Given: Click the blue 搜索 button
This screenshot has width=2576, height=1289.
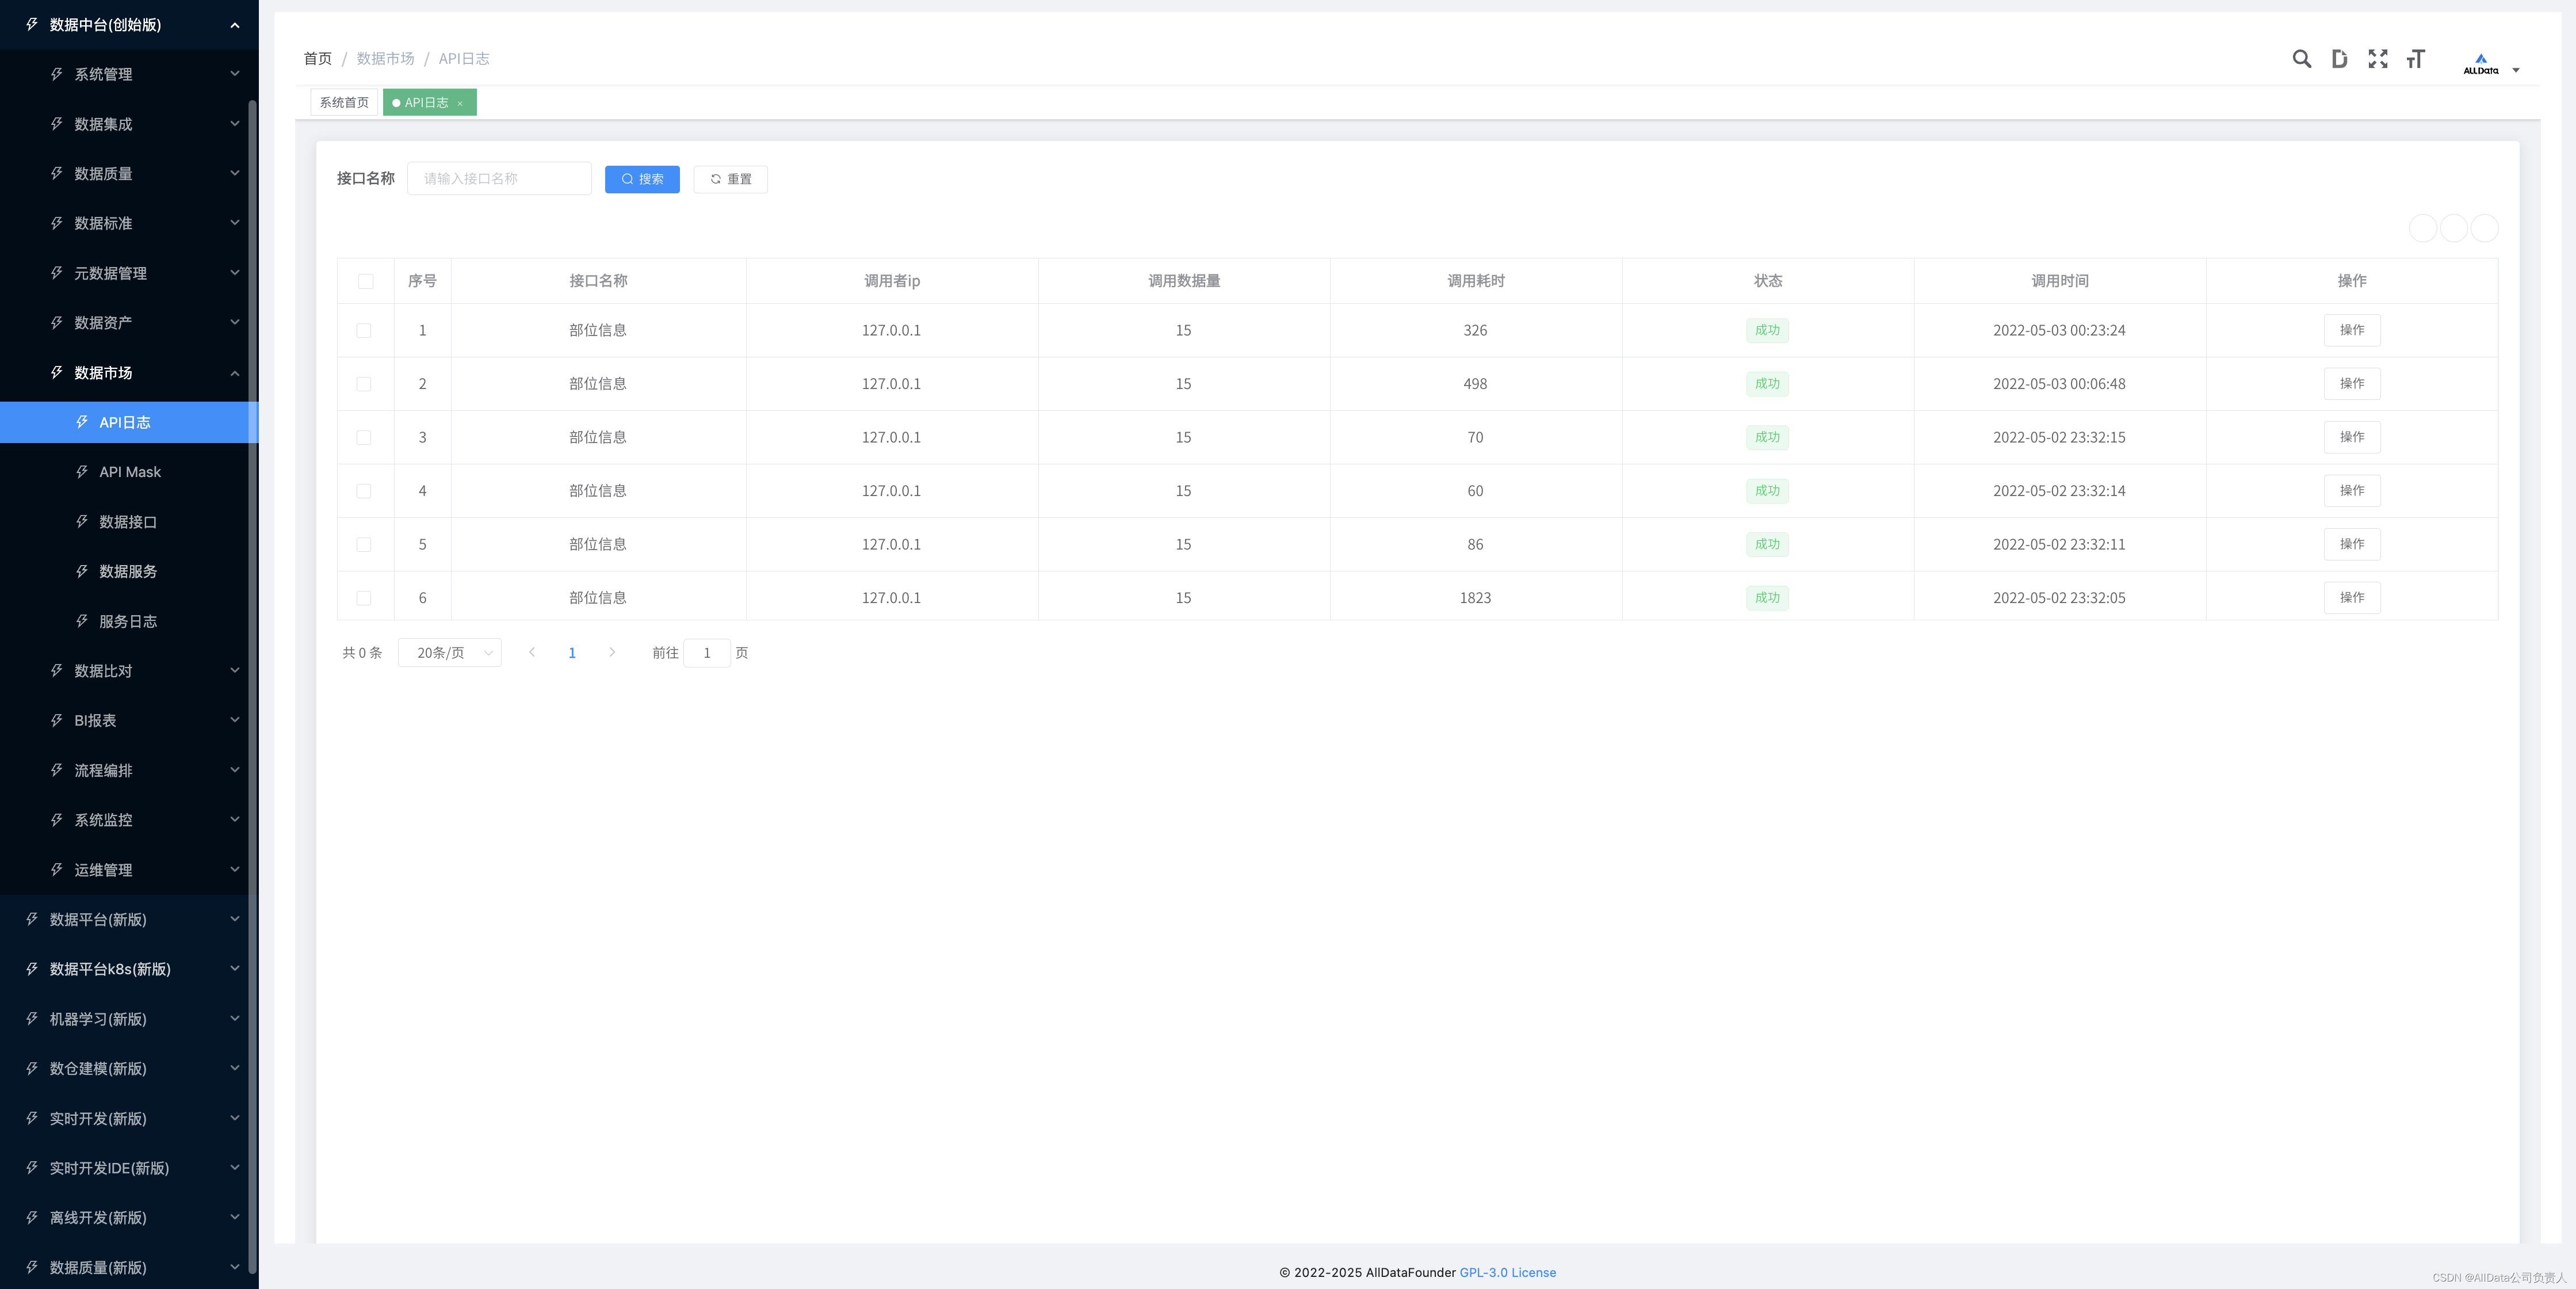Looking at the screenshot, I should (x=642, y=179).
